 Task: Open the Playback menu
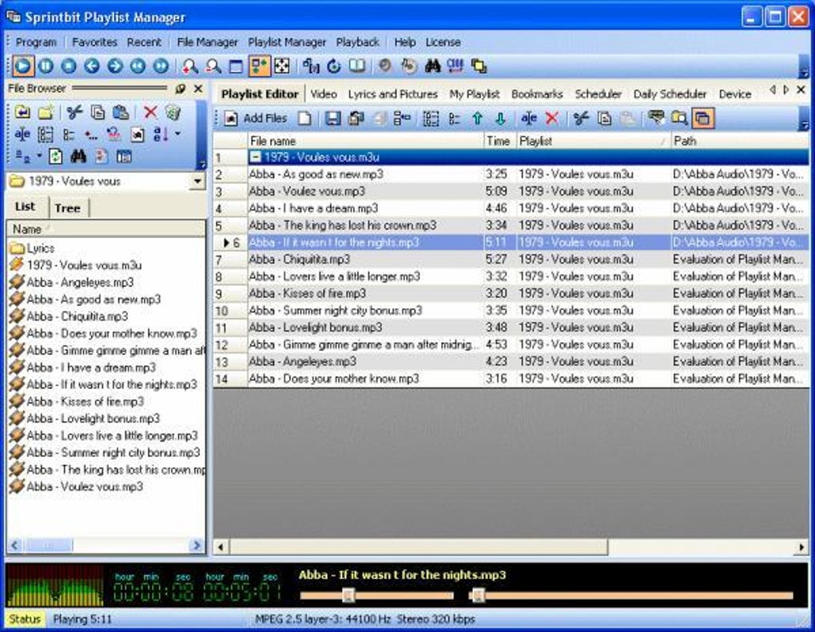(357, 42)
